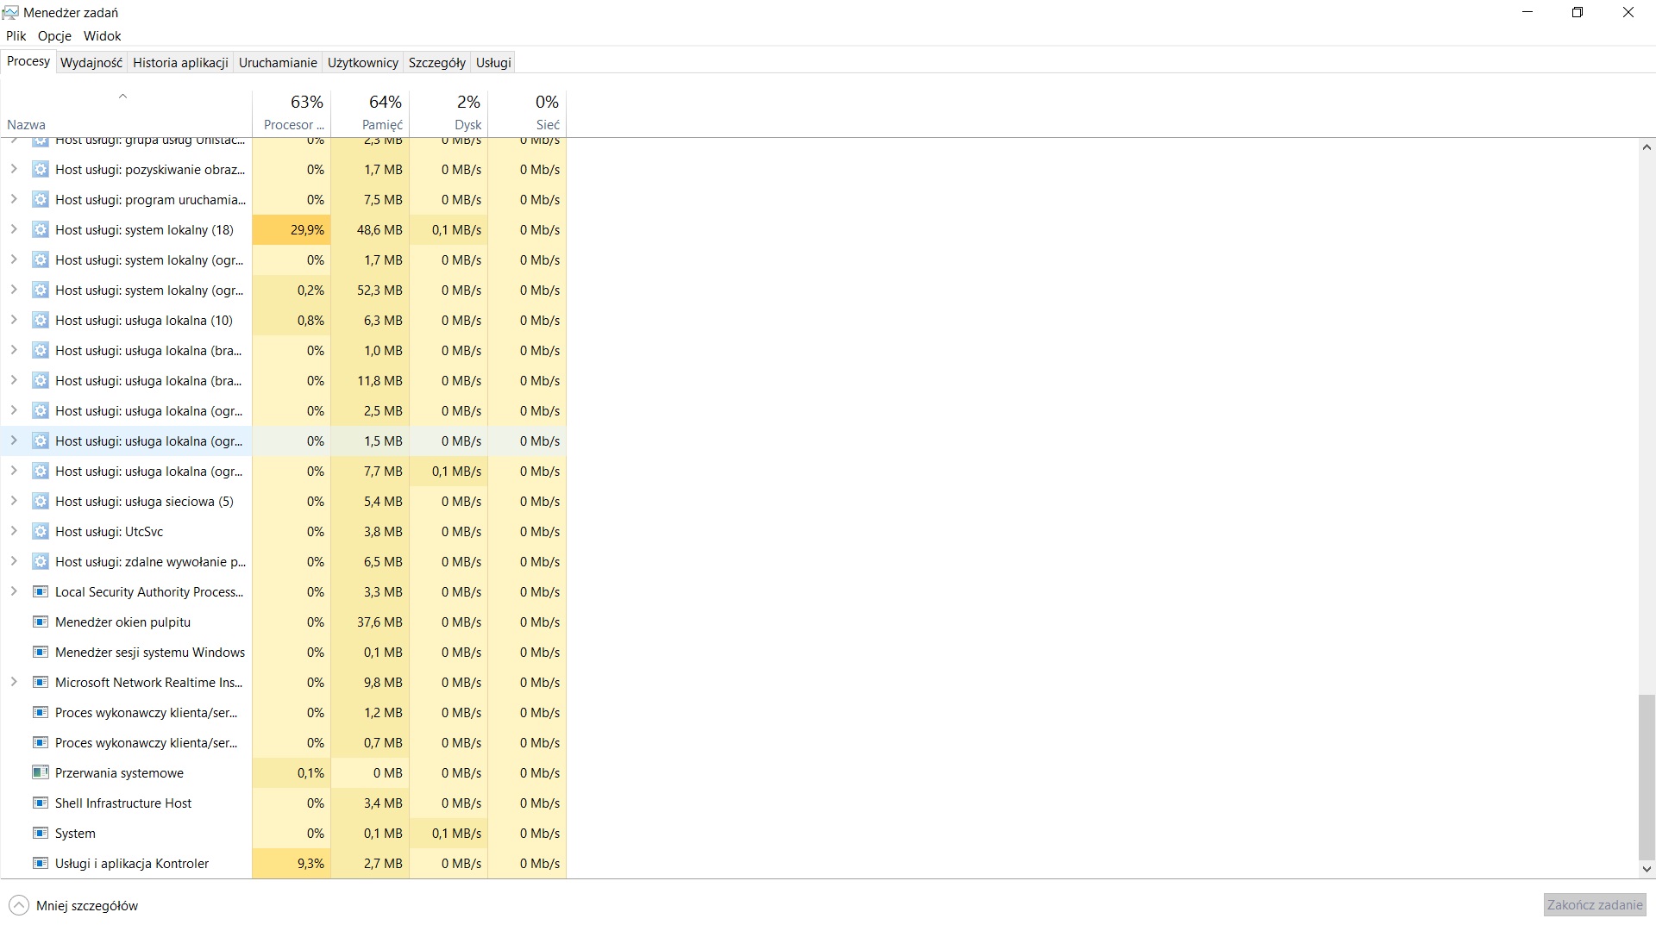The width and height of the screenshot is (1656, 931).
Task: Expand Host usługi: system lokalny (18)
Action: click(14, 229)
